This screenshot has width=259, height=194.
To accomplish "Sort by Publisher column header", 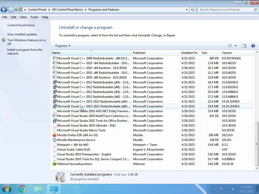I will click(x=156, y=53).
